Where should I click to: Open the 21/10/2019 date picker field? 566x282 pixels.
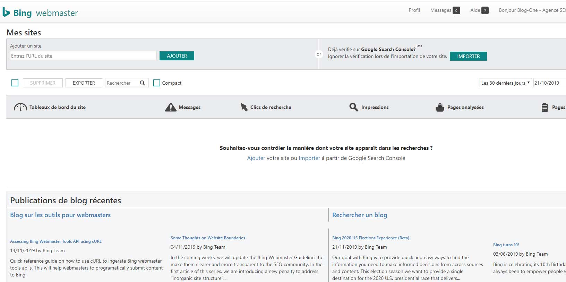point(549,83)
